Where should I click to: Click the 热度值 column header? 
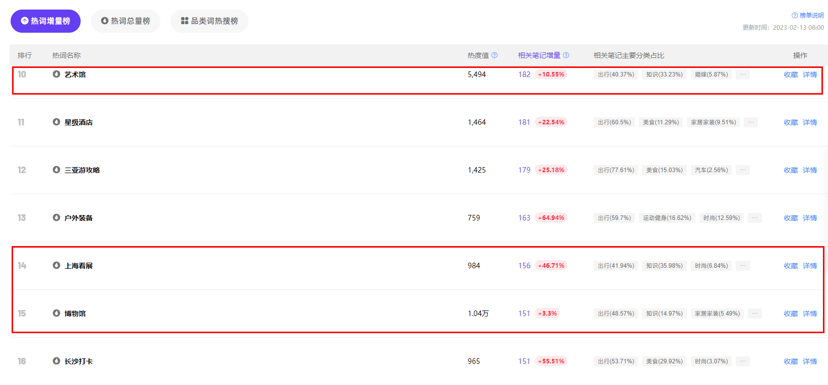pos(478,55)
